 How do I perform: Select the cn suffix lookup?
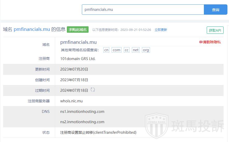click(106, 50)
